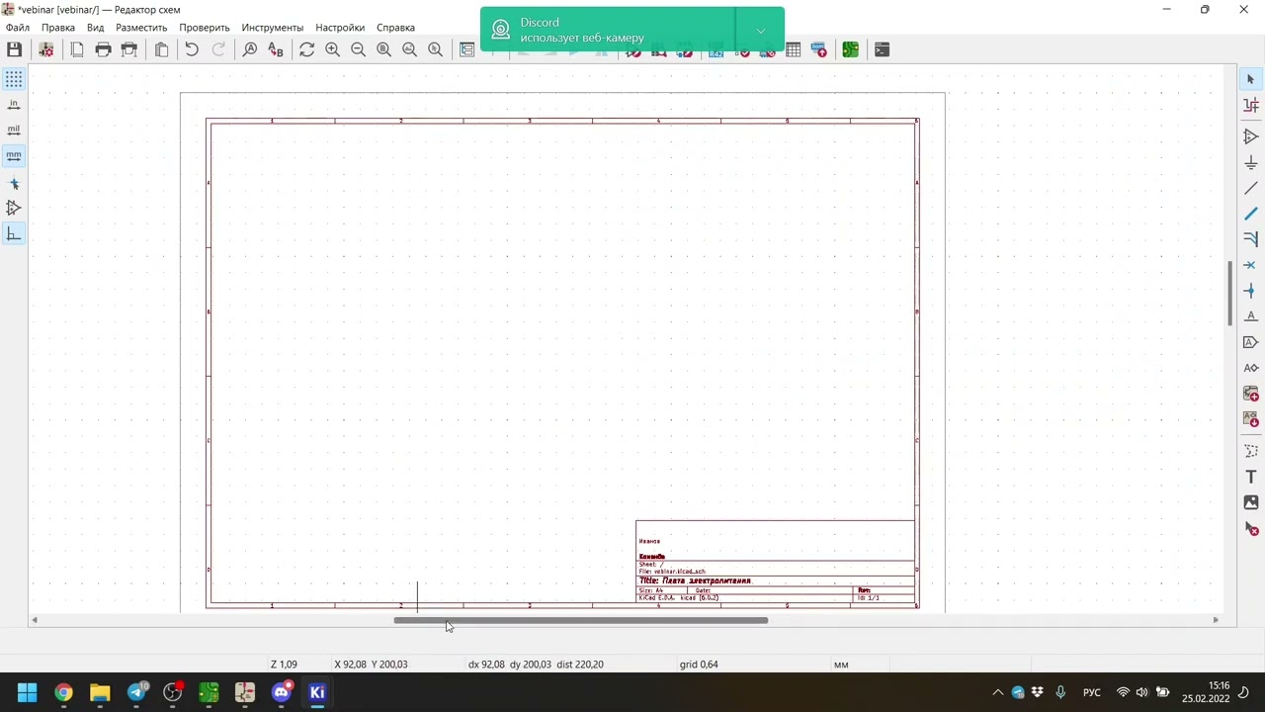Zoom in on the schematic
The image size is (1265, 712).
(x=332, y=49)
